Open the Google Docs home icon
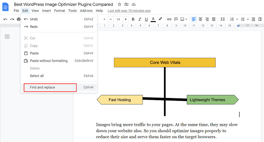264x142 pixels. click(5, 7)
